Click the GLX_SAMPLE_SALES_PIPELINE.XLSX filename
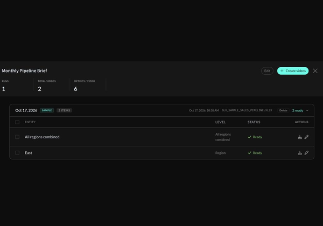This screenshot has height=226, width=323. click(x=247, y=110)
